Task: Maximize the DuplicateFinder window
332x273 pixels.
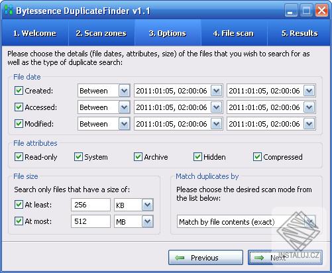Action: click(306, 11)
